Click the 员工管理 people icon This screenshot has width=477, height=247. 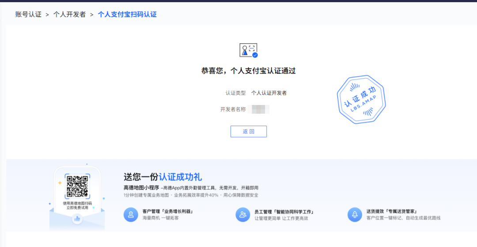[x=243, y=214]
